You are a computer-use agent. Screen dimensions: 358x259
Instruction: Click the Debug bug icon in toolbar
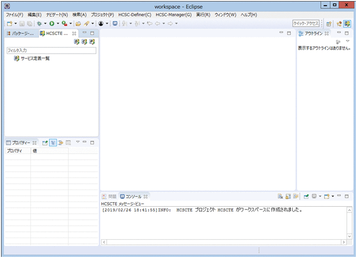[x=39, y=23]
